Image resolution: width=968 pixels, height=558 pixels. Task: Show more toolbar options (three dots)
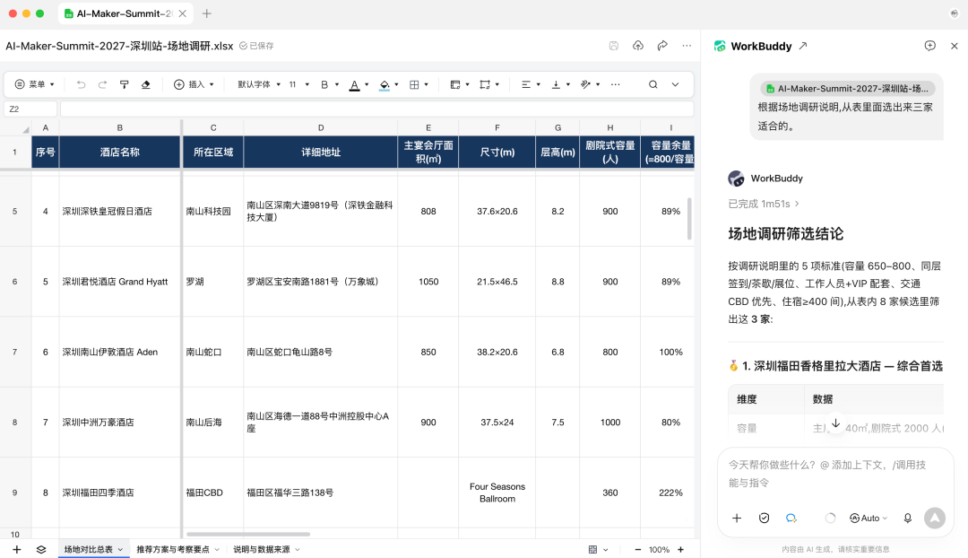coord(616,84)
